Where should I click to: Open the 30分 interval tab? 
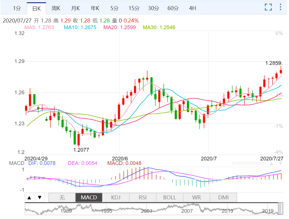pyautogui.click(x=154, y=8)
